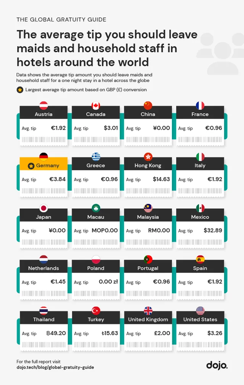Screen dimensions: 244x385
Task: Select the Mexico flag icon
Action: (200, 208)
